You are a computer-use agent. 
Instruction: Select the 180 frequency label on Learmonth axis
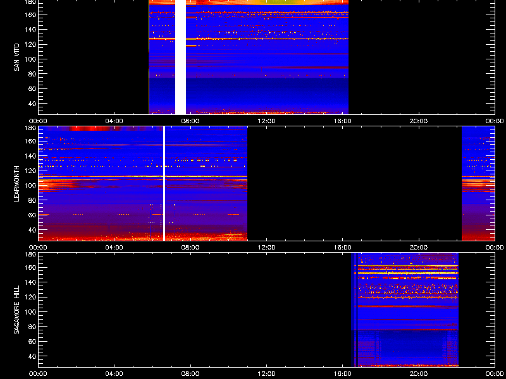[30, 128]
